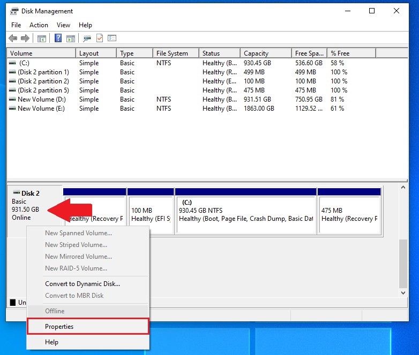
Task: Sort by the File System column header
Action: tap(176, 53)
